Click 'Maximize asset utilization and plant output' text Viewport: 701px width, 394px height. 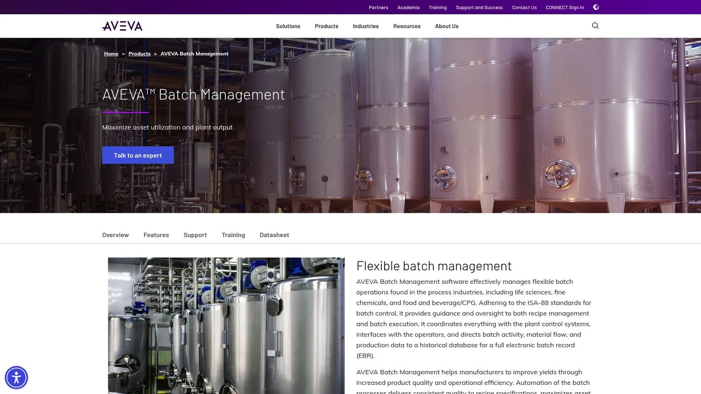167,127
